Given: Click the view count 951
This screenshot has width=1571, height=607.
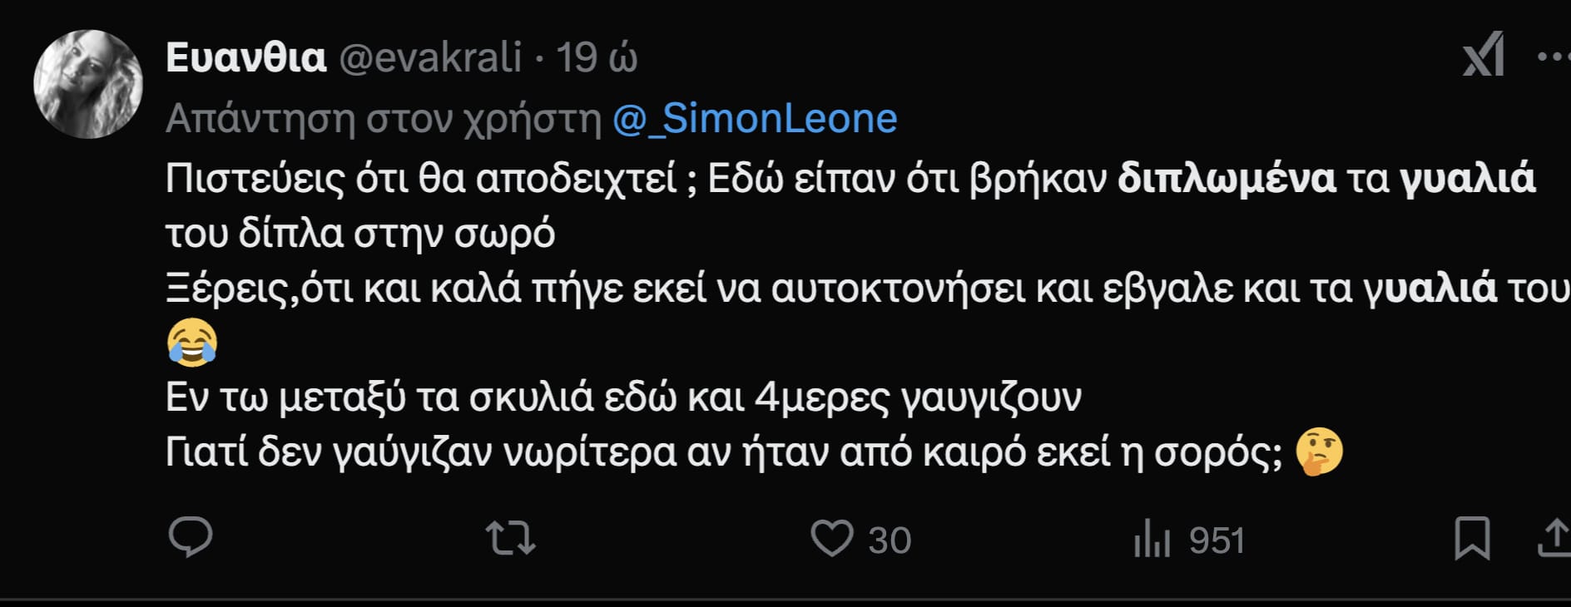Looking at the screenshot, I should point(1217,540).
